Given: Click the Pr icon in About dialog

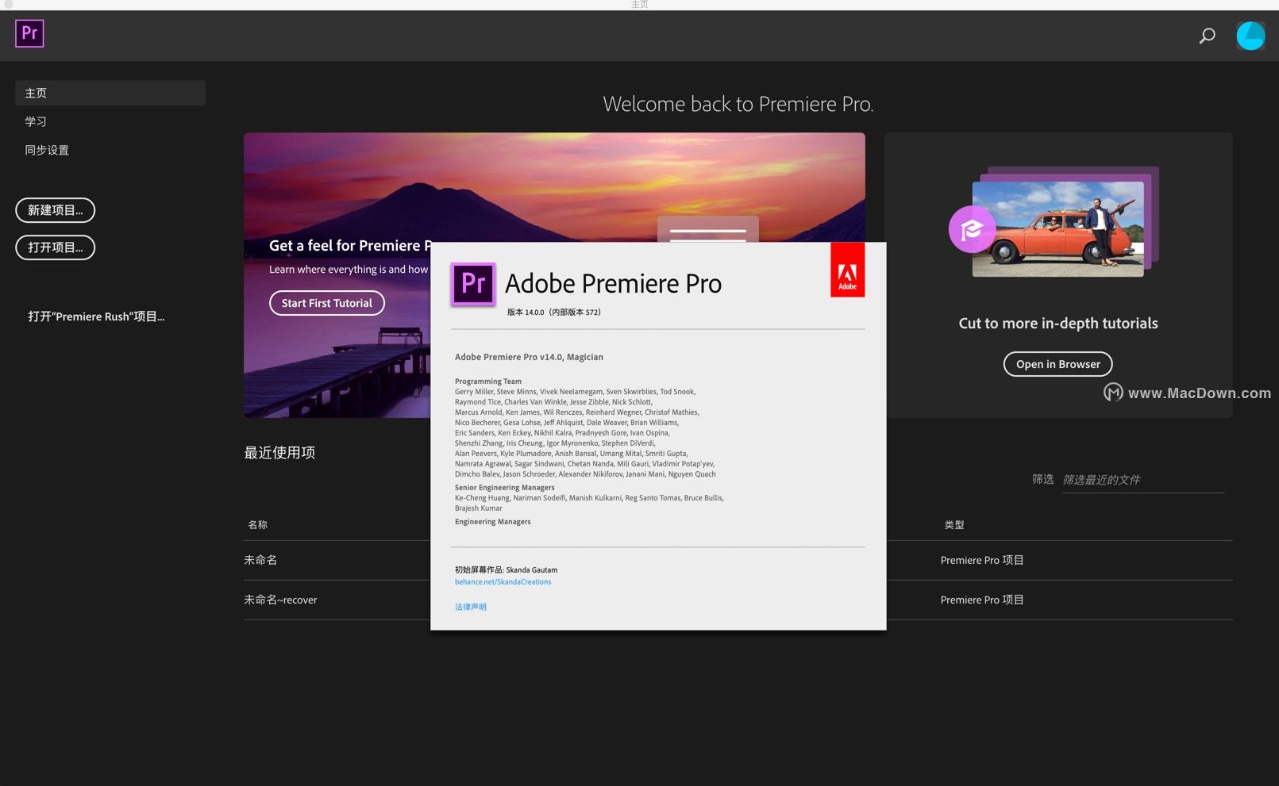Looking at the screenshot, I should point(473,283).
